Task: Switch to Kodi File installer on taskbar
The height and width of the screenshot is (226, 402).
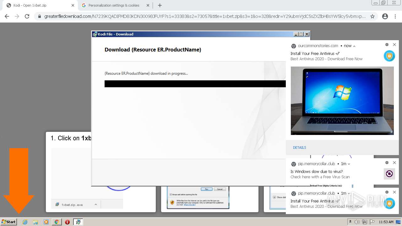Action: (x=78, y=222)
